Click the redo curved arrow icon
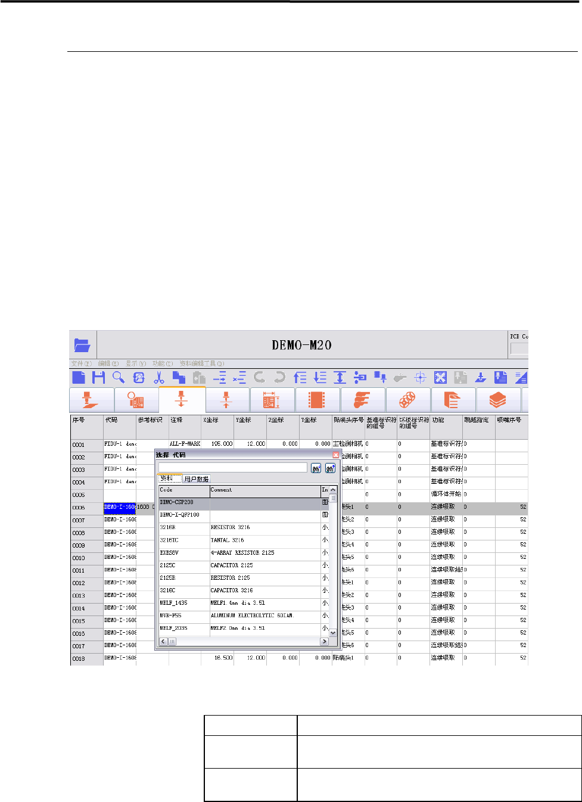The width and height of the screenshot is (582, 802). click(279, 377)
